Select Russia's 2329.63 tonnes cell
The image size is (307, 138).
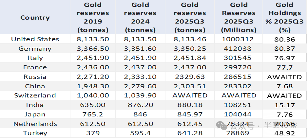pyautogui.click(x=190, y=77)
